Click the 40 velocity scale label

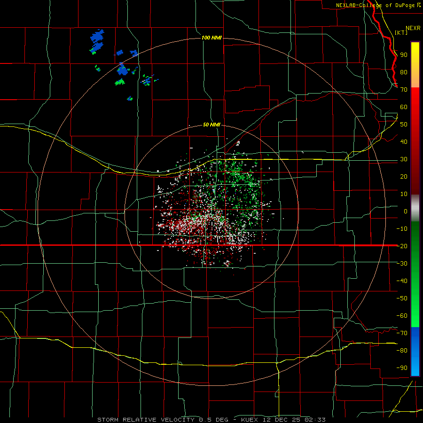404,141
